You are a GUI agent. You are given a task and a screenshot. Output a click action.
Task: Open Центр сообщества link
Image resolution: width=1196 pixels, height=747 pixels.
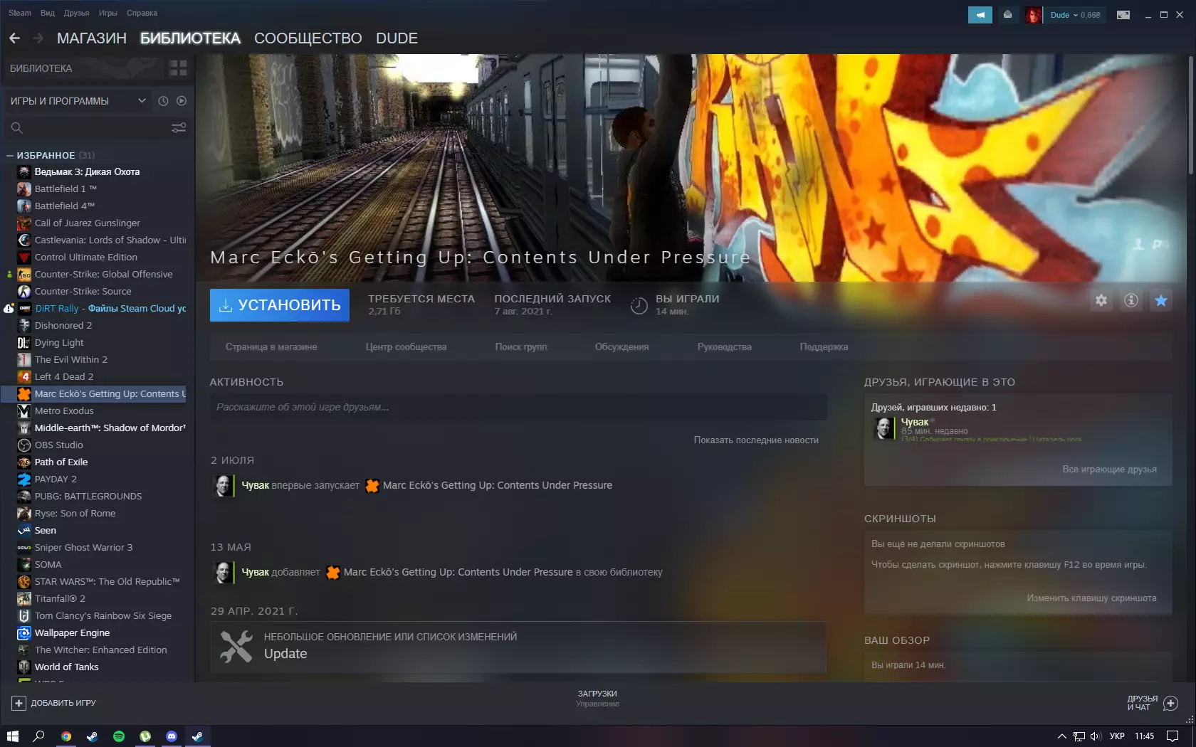pos(406,347)
